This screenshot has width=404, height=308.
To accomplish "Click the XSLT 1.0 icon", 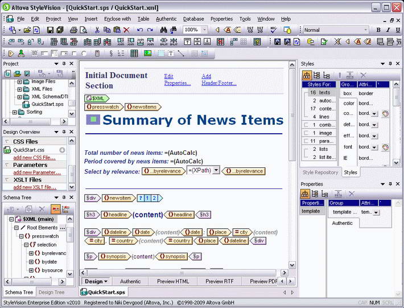I will point(250,30).
